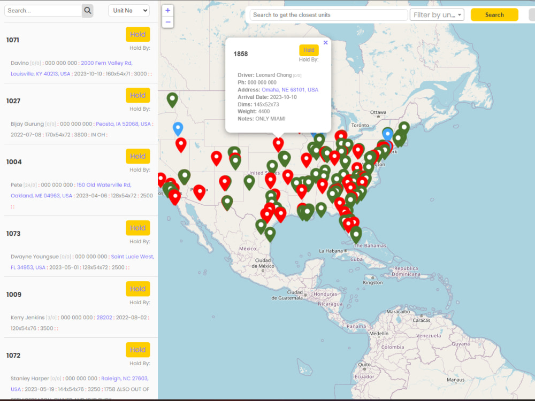Click driver name Dwayne Youngsue
This screenshot has height=401, width=535.
(x=35, y=257)
